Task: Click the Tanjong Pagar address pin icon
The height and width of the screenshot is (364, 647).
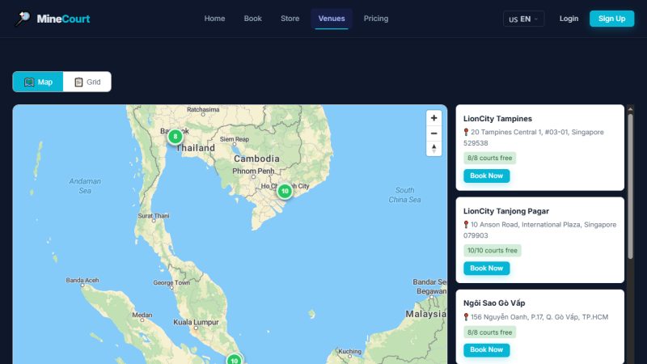Action: coord(467,225)
